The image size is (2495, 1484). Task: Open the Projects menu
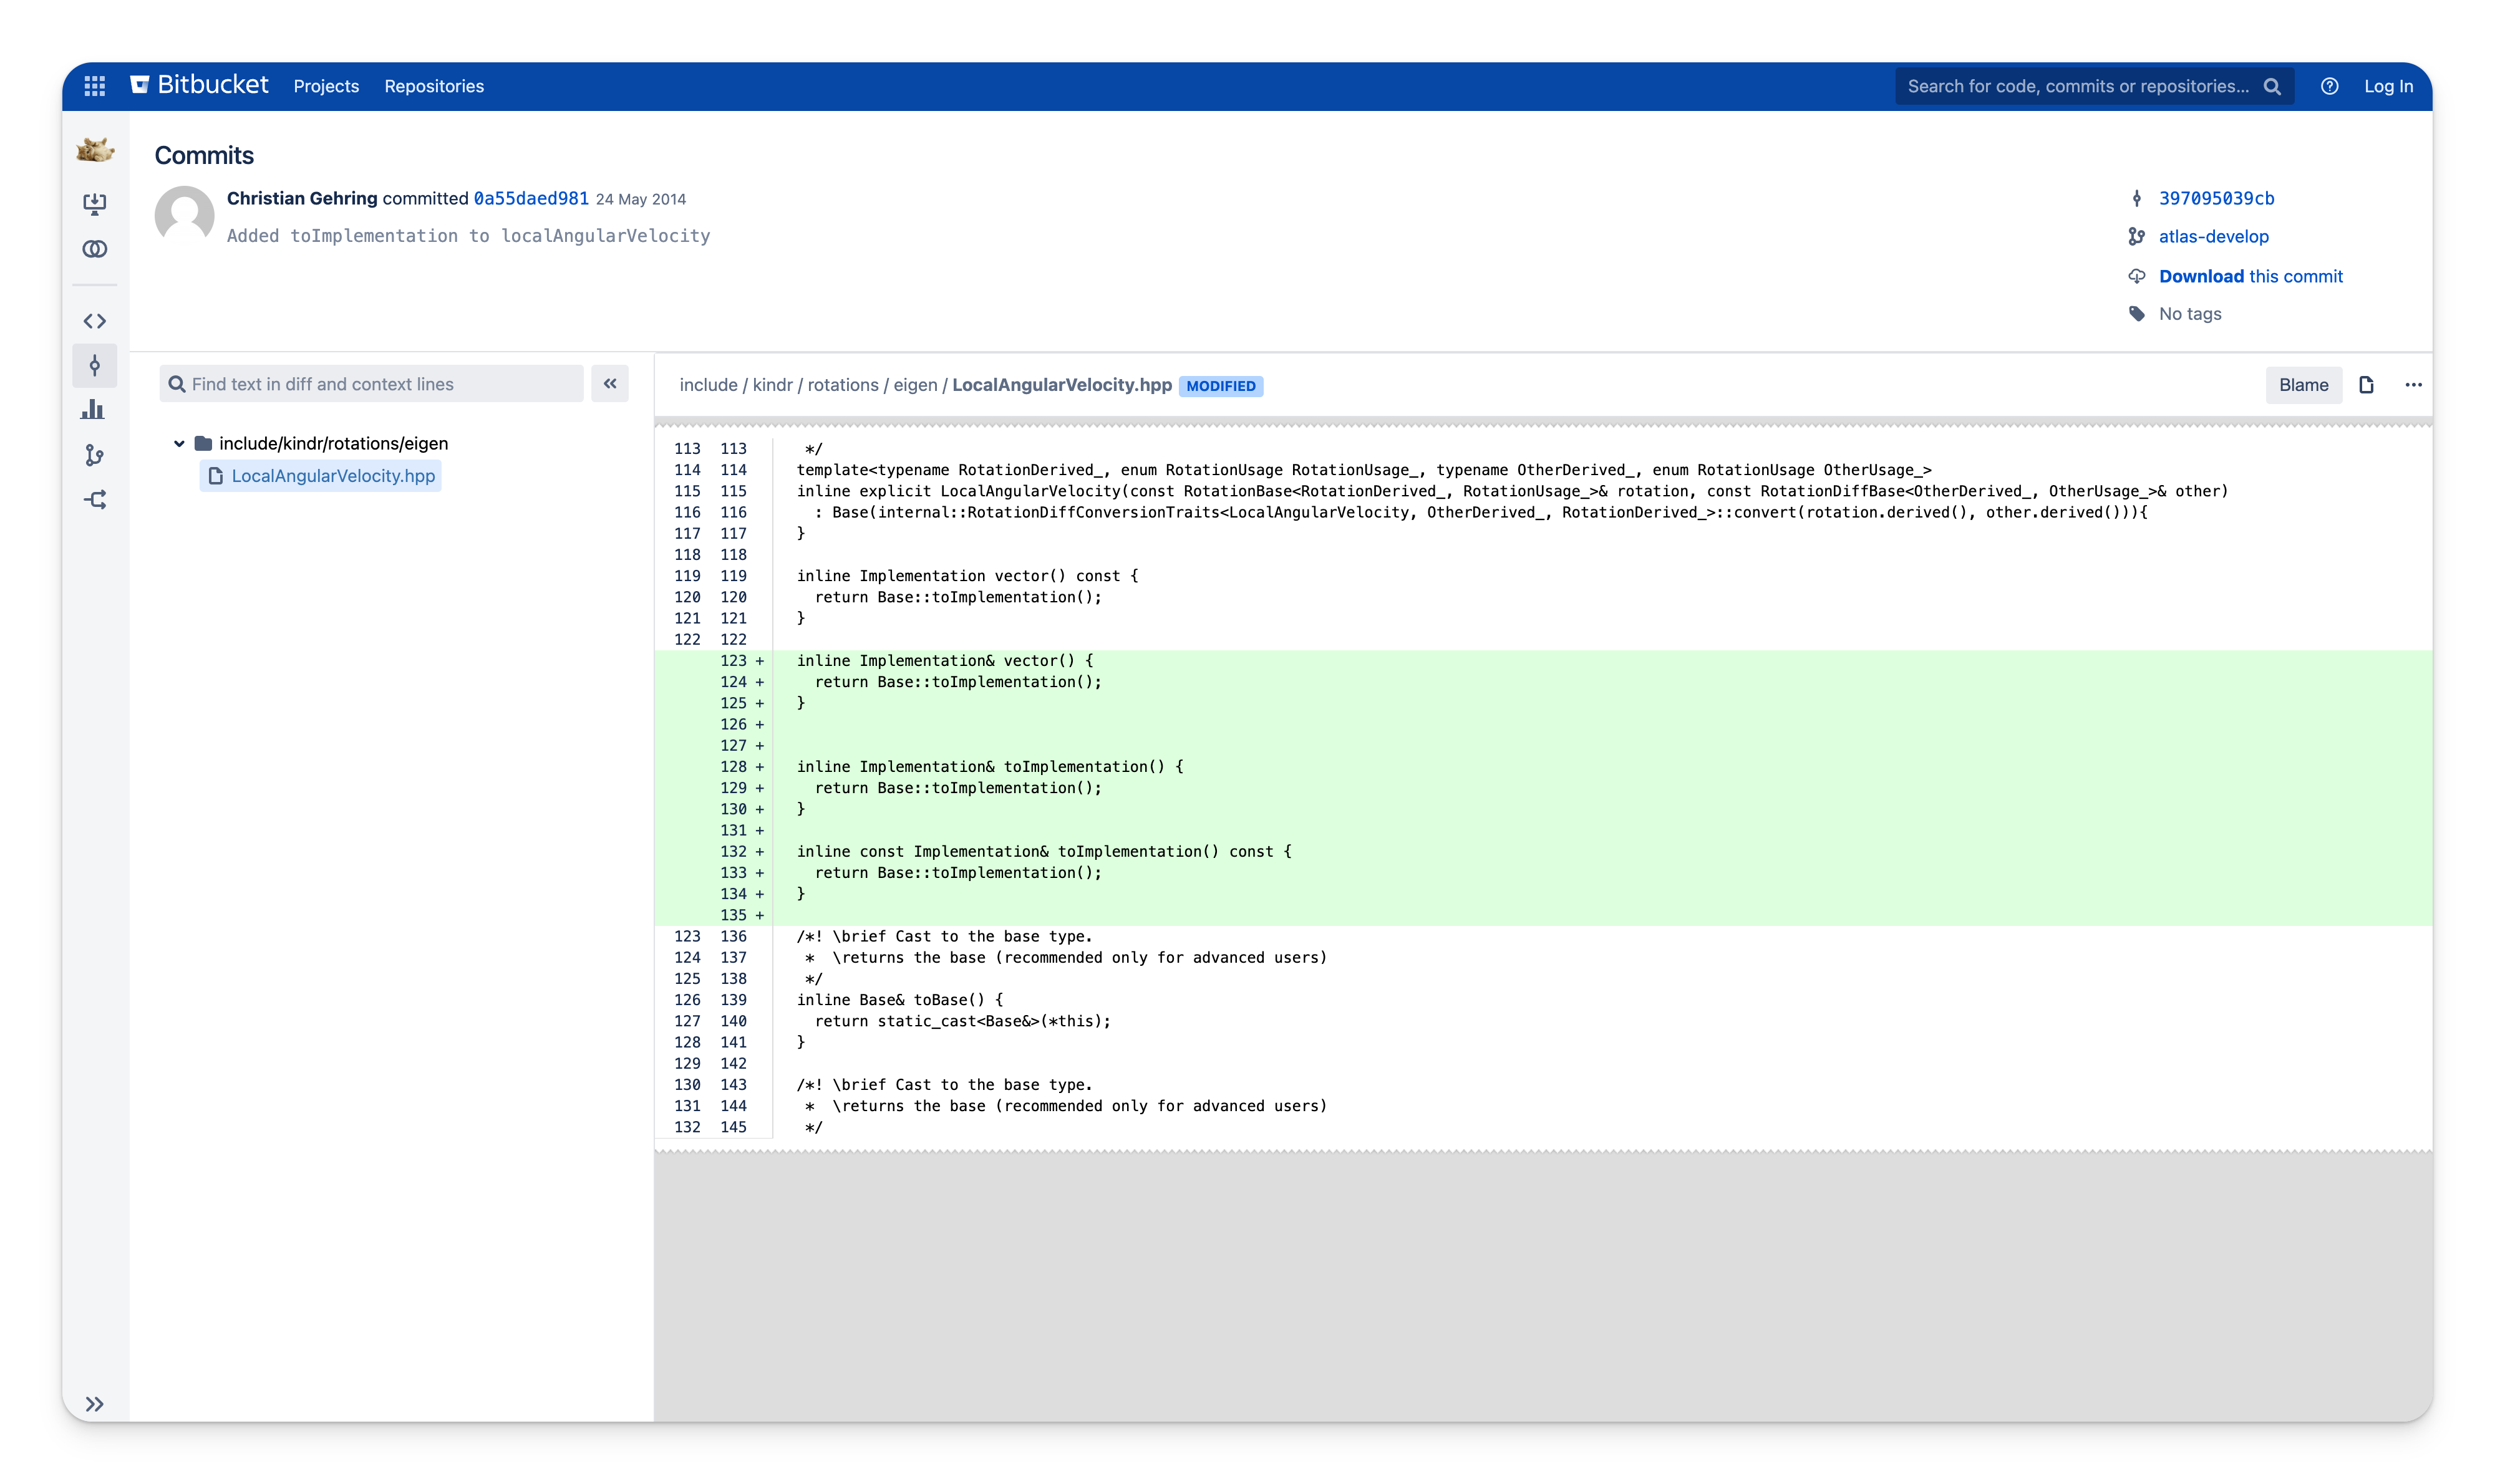pos(326,86)
